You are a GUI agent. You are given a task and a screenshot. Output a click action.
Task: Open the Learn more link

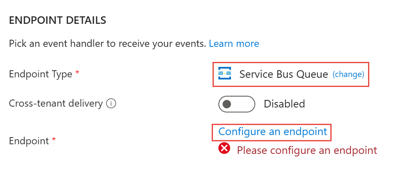pyautogui.click(x=234, y=43)
